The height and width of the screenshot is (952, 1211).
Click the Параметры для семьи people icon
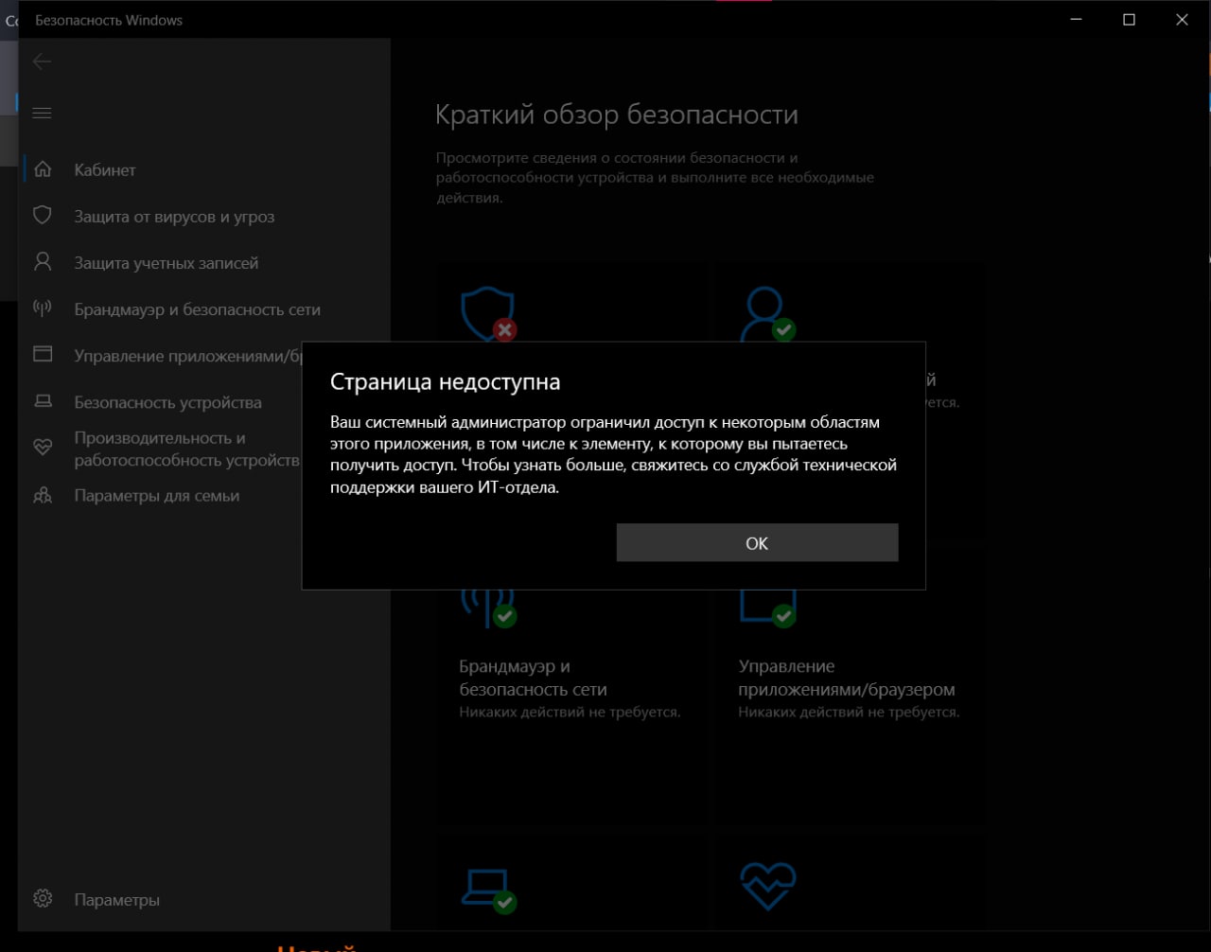[x=43, y=495]
